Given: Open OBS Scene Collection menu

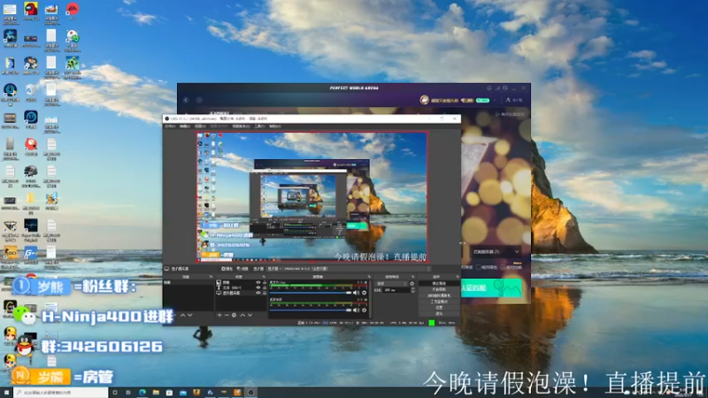Looking at the screenshot, I should (241, 126).
